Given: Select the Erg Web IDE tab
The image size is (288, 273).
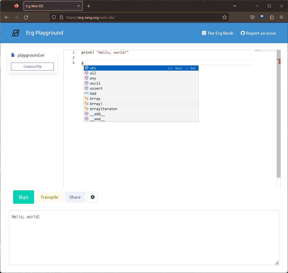Looking at the screenshot, I should 53,6.
